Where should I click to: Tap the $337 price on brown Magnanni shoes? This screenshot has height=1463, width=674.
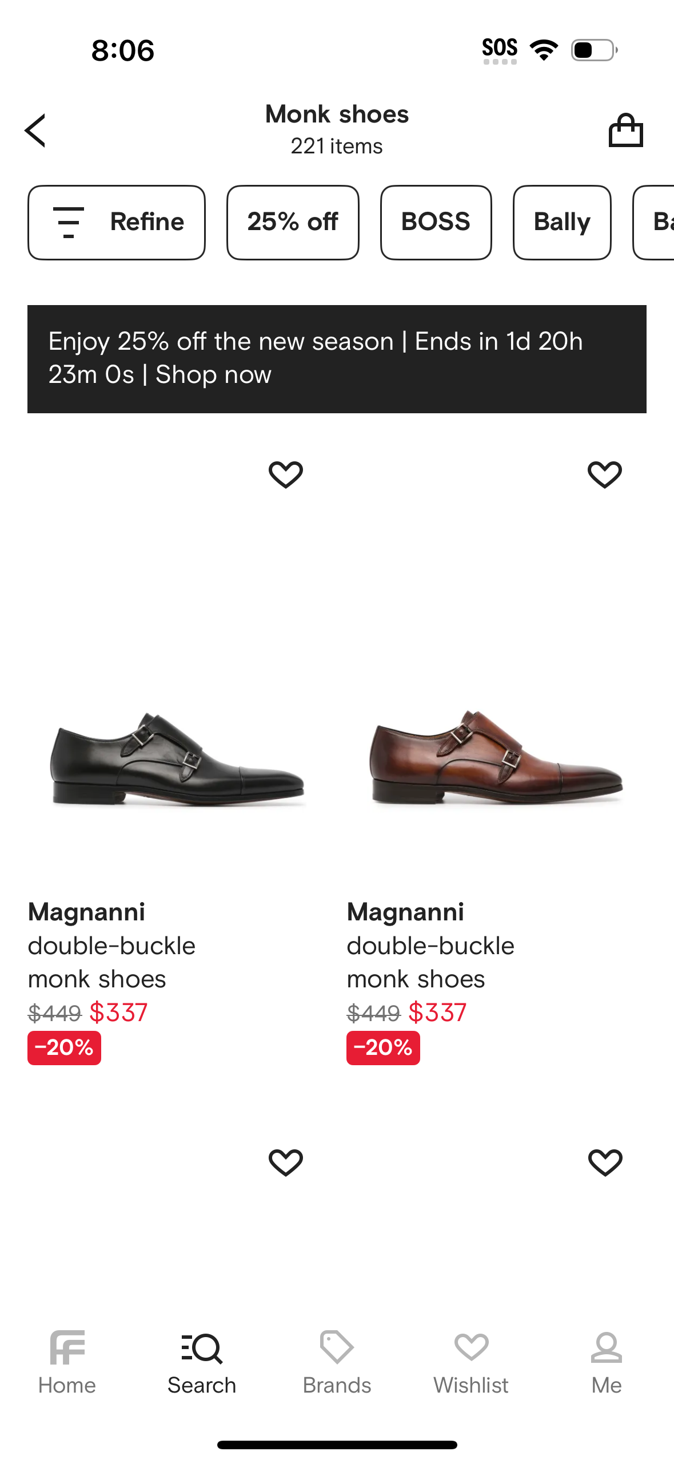coord(437,1013)
